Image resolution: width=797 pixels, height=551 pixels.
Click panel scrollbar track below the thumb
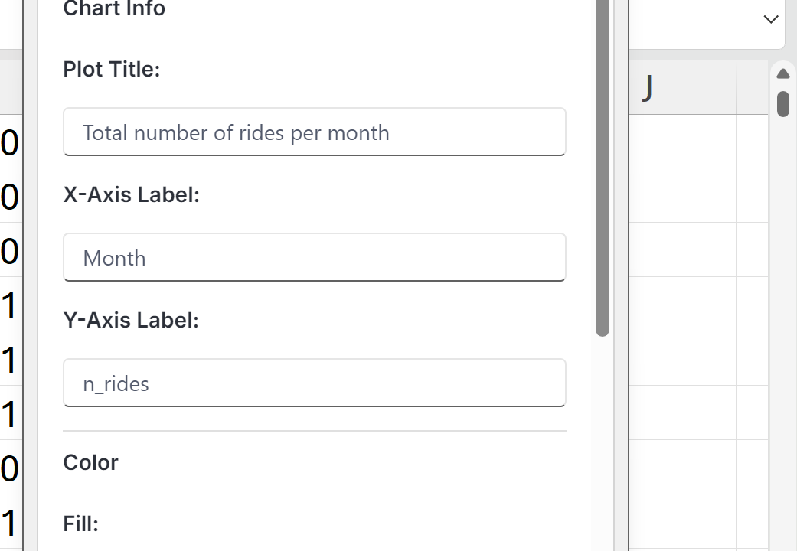(x=603, y=444)
